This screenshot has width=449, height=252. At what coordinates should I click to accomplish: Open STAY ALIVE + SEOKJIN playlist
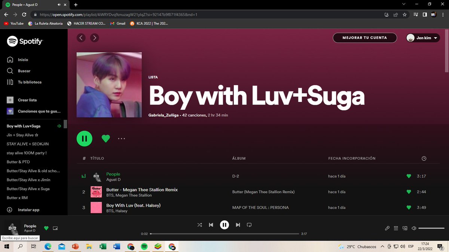click(x=28, y=144)
